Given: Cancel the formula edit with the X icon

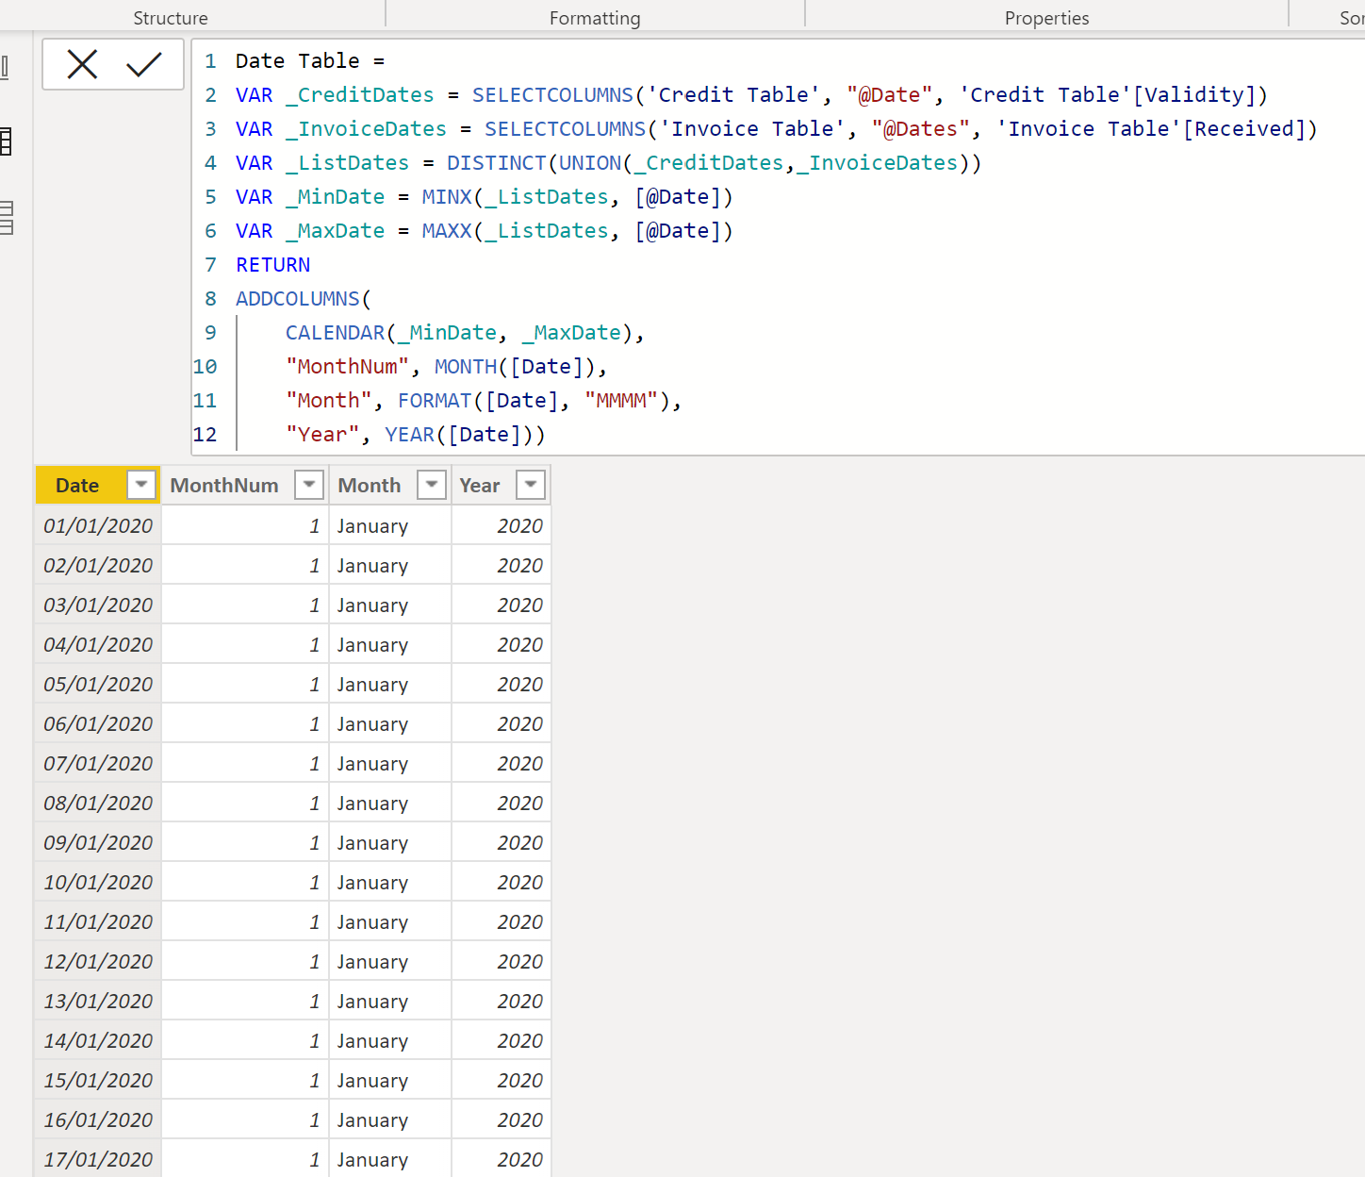Looking at the screenshot, I should [x=83, y=64].
